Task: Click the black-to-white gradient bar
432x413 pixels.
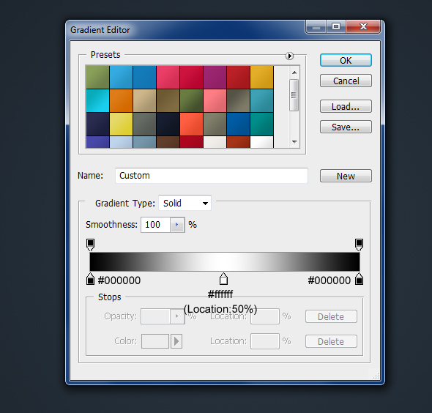Action: 225,261
